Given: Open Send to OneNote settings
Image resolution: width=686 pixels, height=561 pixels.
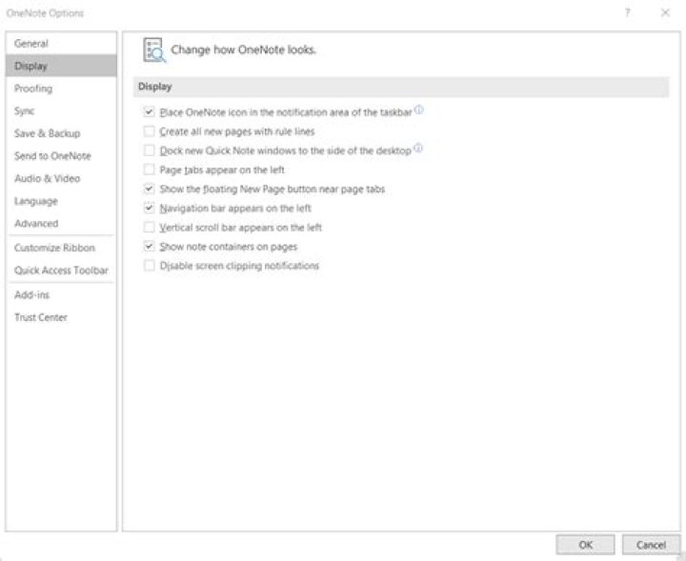Looking at the screenshot, I should click(x=61, y=155).
